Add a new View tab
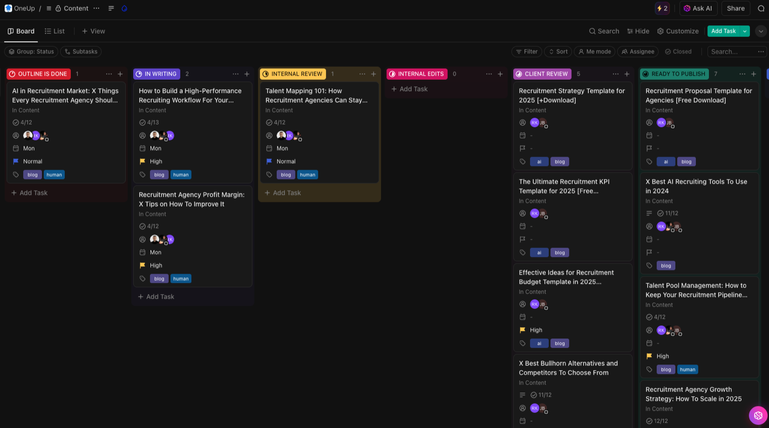Image resolution: width=769 pixels, height=428 pixels. [93, 31]
